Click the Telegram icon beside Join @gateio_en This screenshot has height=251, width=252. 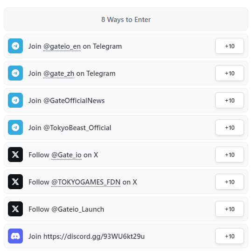coord(15,46)
